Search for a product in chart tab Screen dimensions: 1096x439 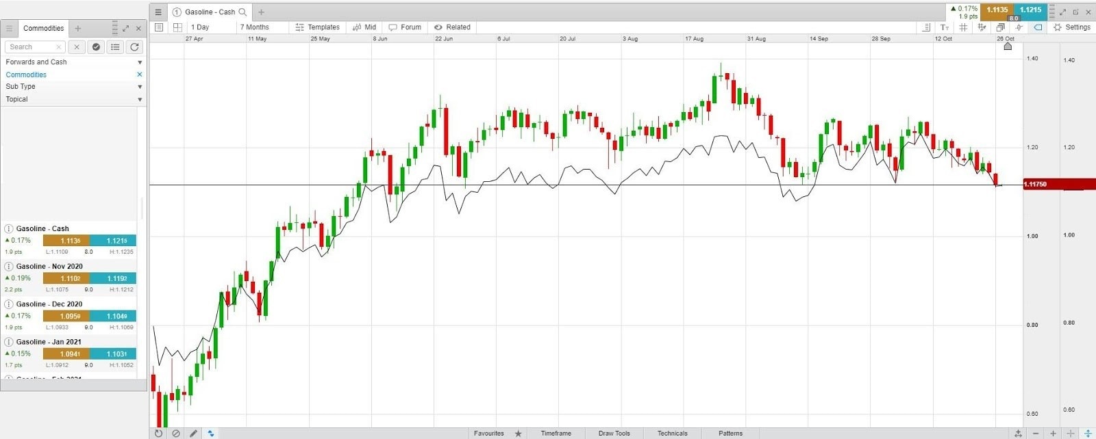pos(242,12)
